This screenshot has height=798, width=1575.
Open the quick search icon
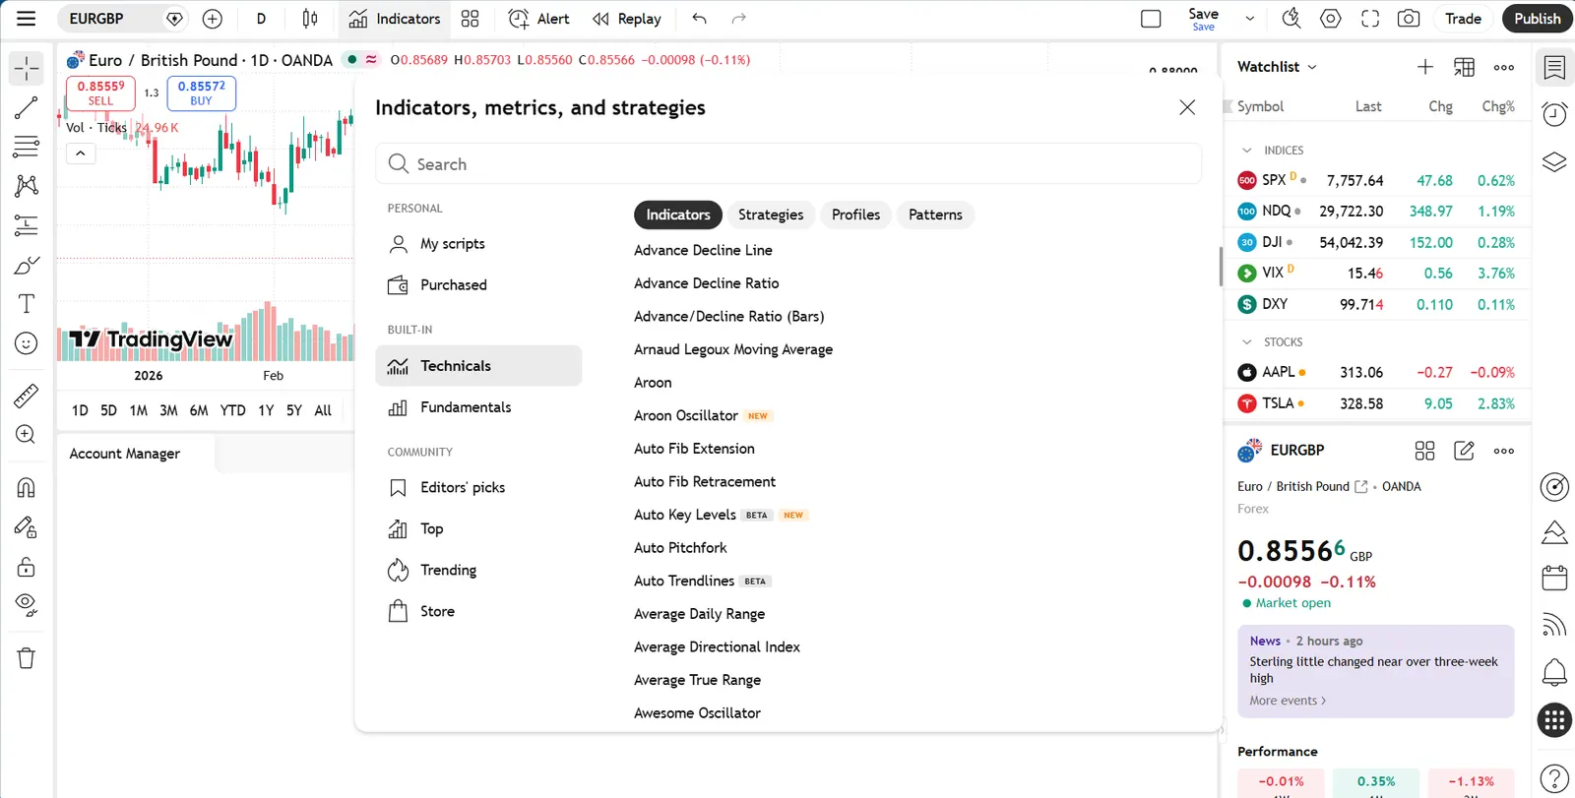click(x=1291, y=19)
